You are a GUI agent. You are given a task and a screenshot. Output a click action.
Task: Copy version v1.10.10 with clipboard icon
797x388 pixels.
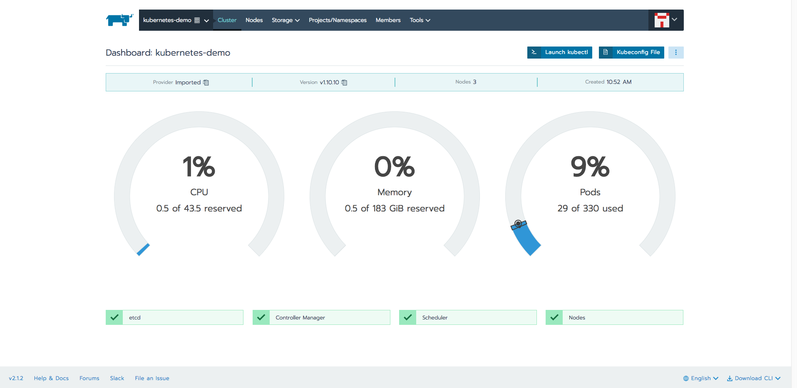(344, 82)
